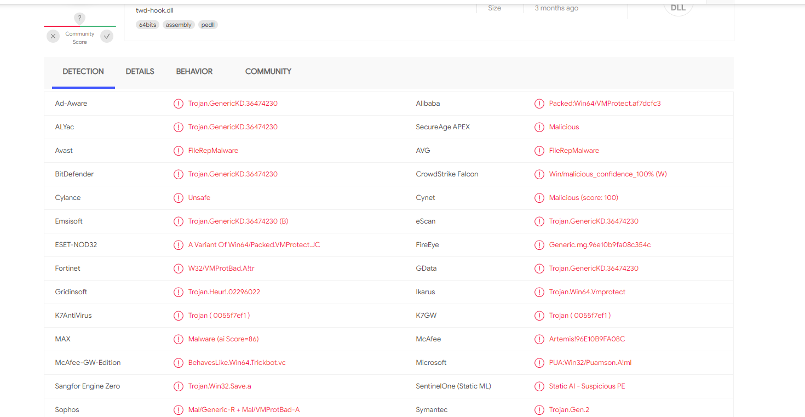Viewport: 805px width, 417px height.
Task: Click the alert icon in the SecureAge APEX row
Action: (x=539, y=127)
